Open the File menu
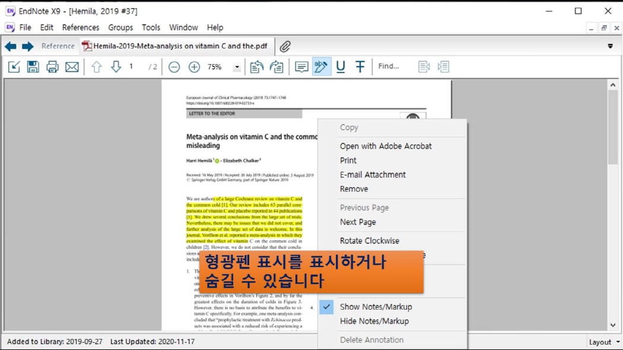 point(25,27)
